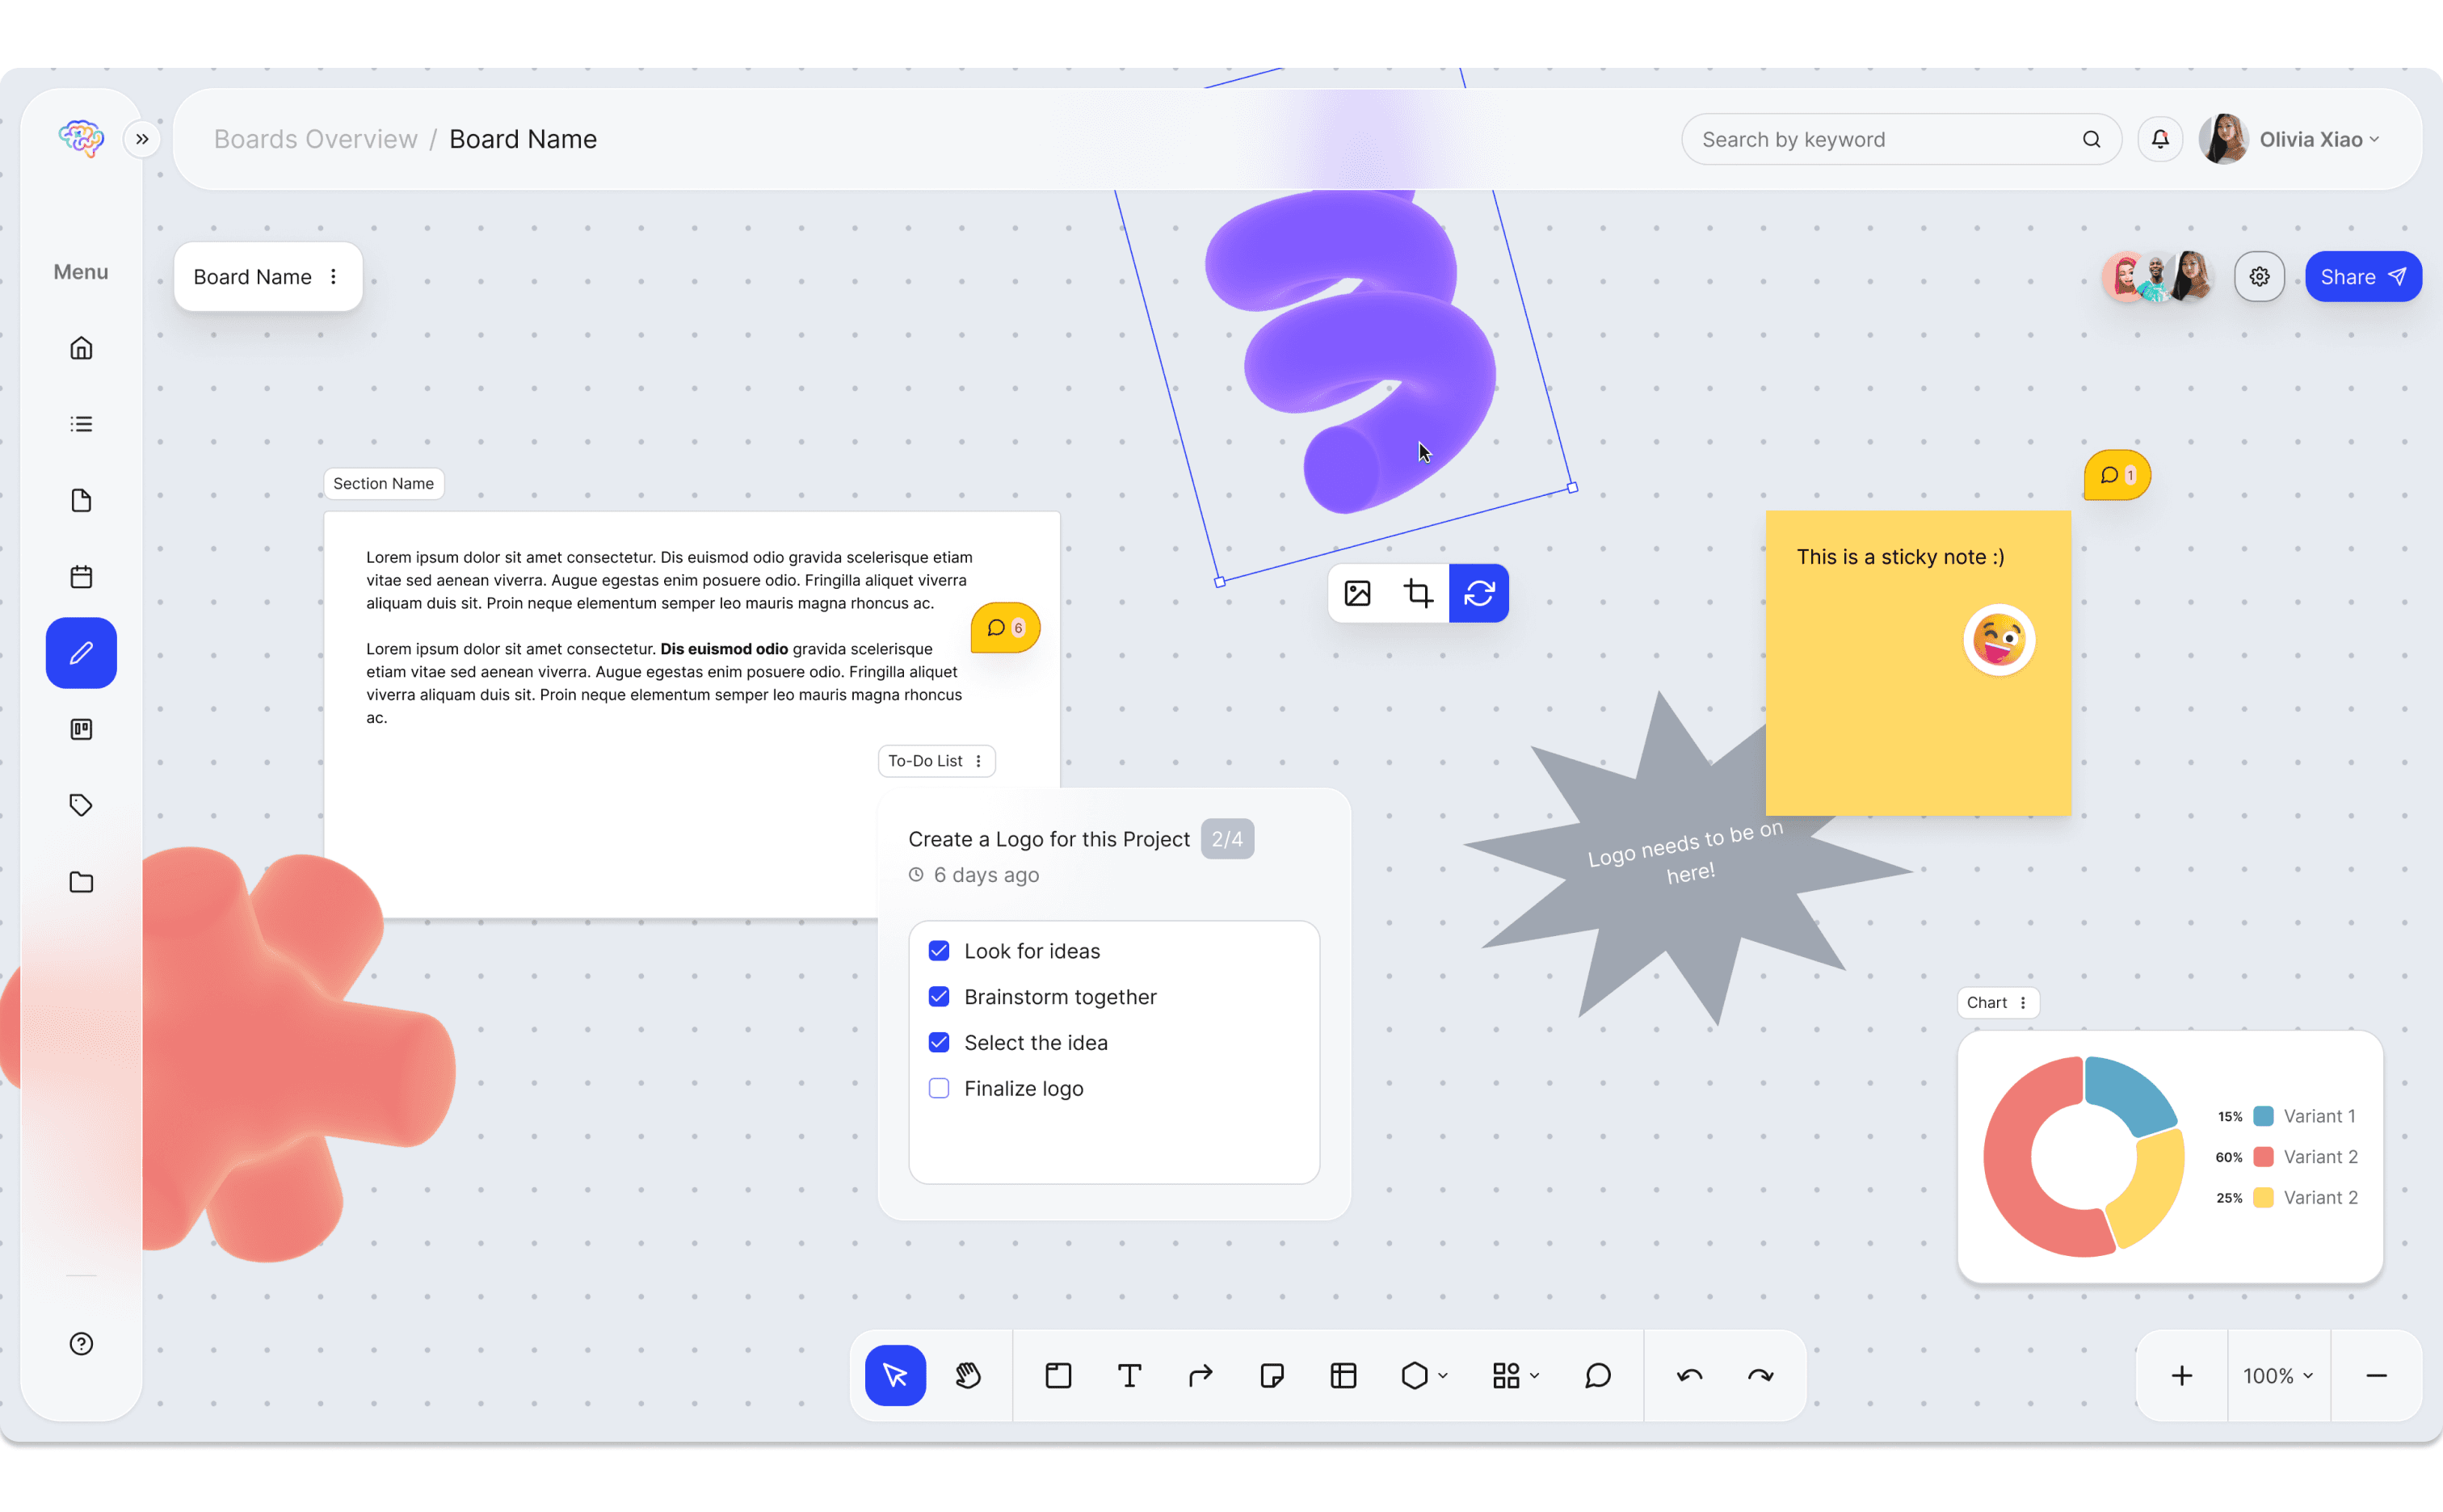The width and height of the screenshot is (2443, 1512).
Task: Uncheck the Look for ideas checkbox
Action: tap(938, 951)
